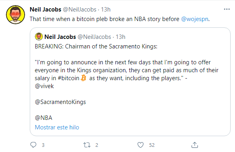Click Neil Jacobs name in quoted tweet
235x152 pixels.
(60, 37)
